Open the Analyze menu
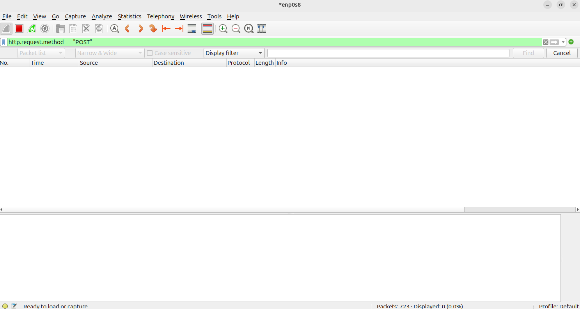This screenshot has width=580, height=309. (101, 16)
